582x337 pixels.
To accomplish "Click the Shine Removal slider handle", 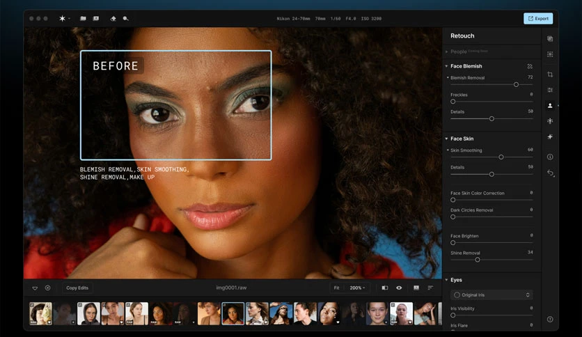I will click(478, 260).
